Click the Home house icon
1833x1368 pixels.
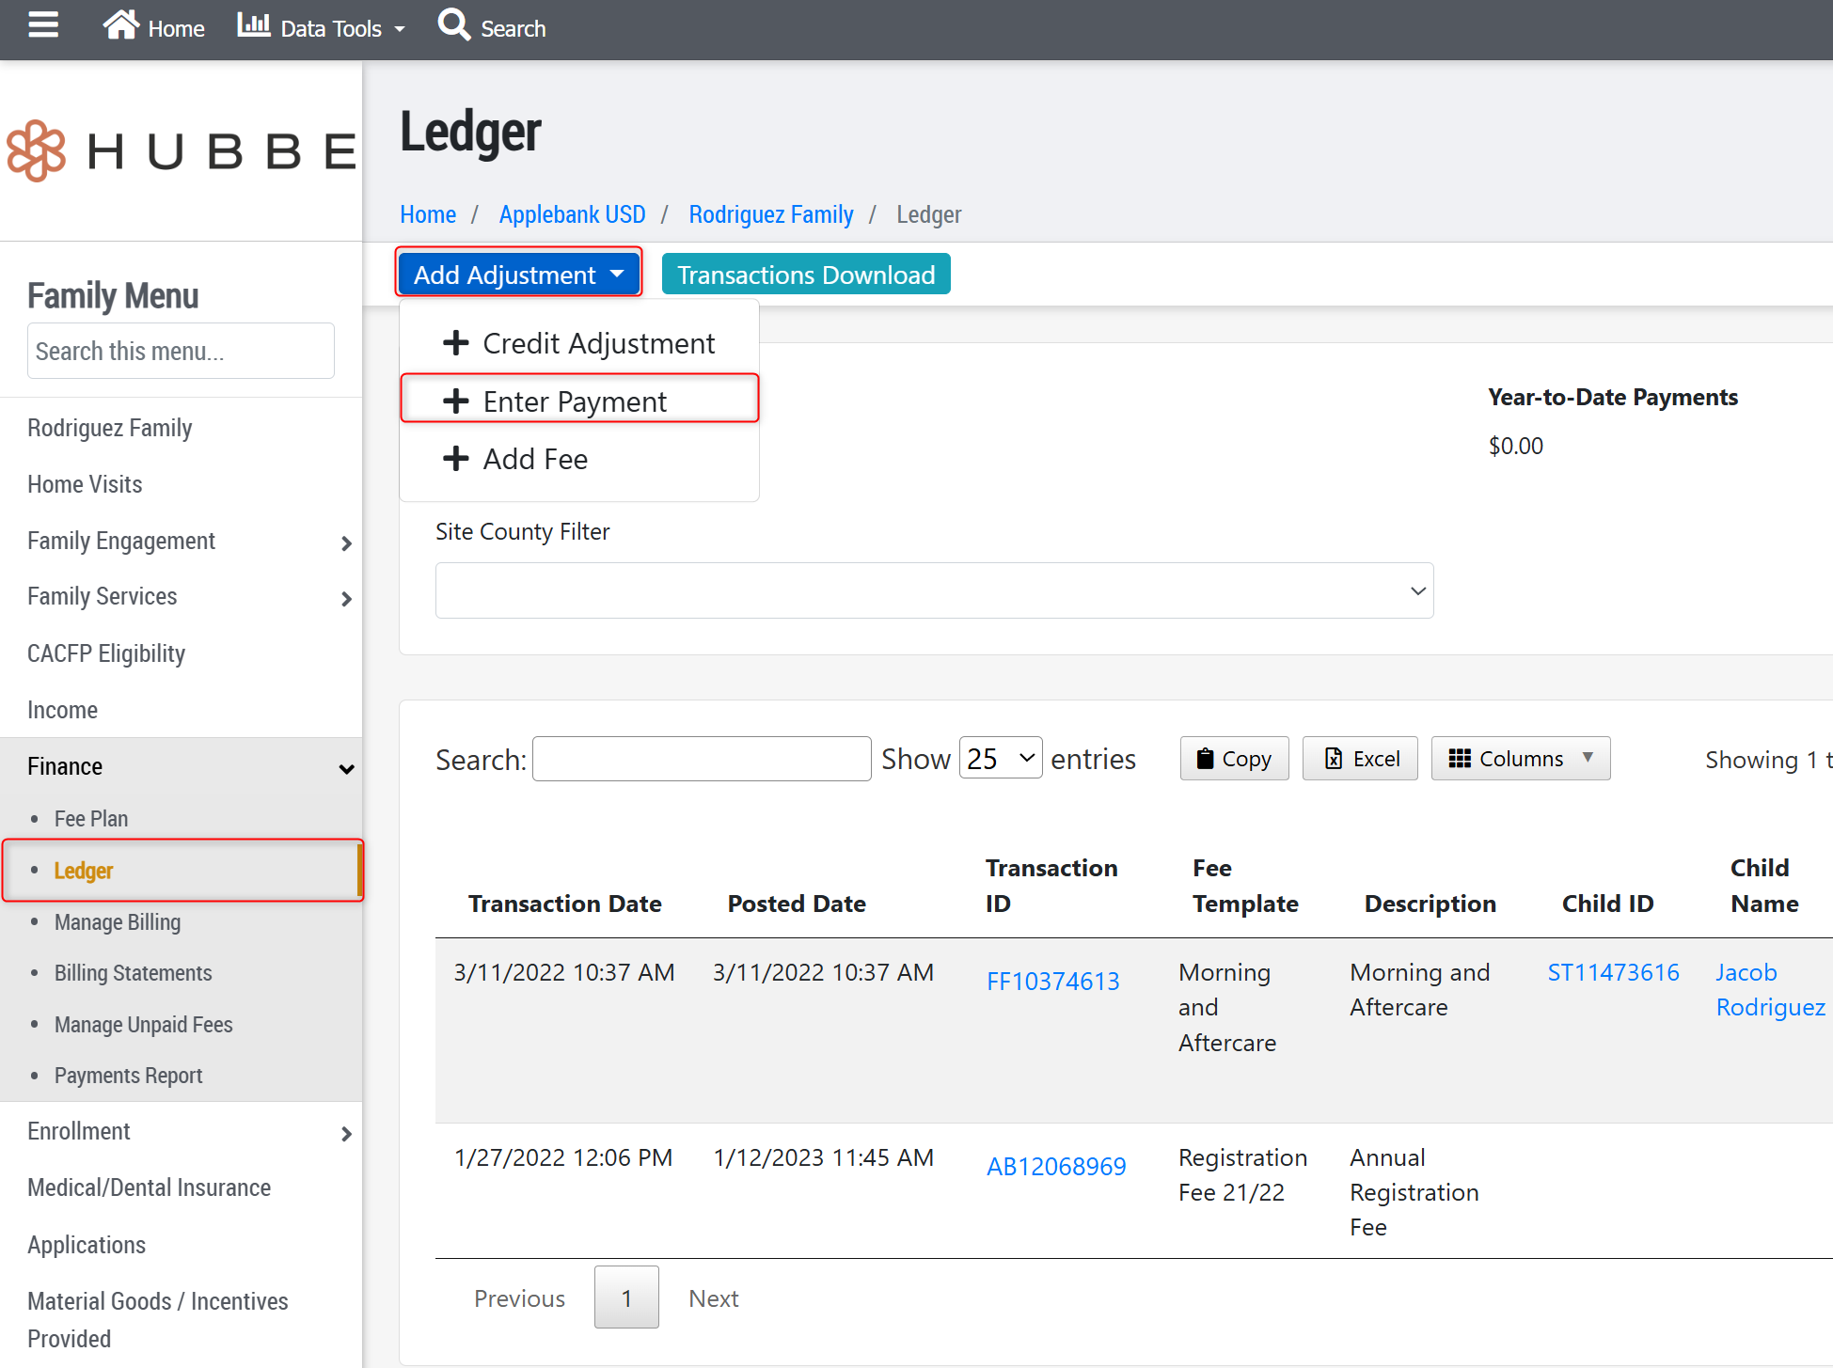point(120,25)
